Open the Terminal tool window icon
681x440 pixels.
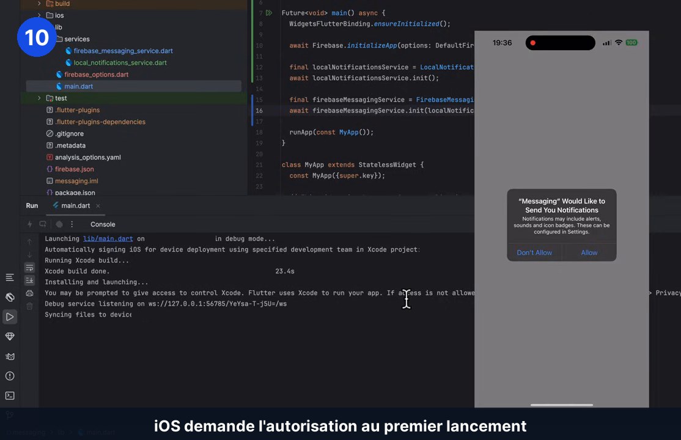pos(10,396)
